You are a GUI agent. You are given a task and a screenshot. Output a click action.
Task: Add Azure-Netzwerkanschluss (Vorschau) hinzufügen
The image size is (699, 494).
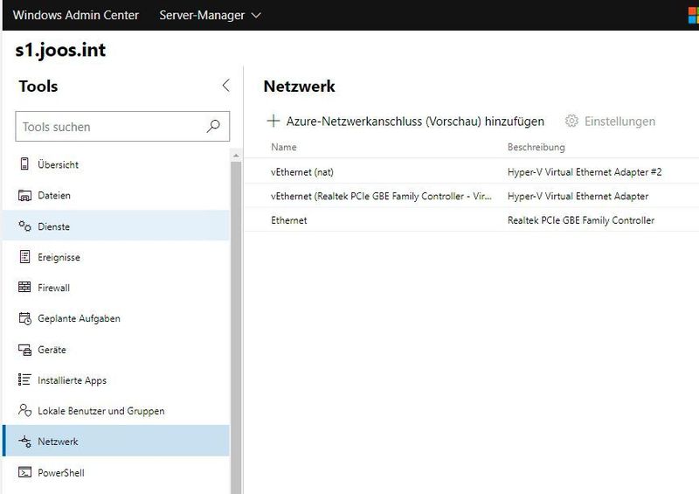coord(405,121)
